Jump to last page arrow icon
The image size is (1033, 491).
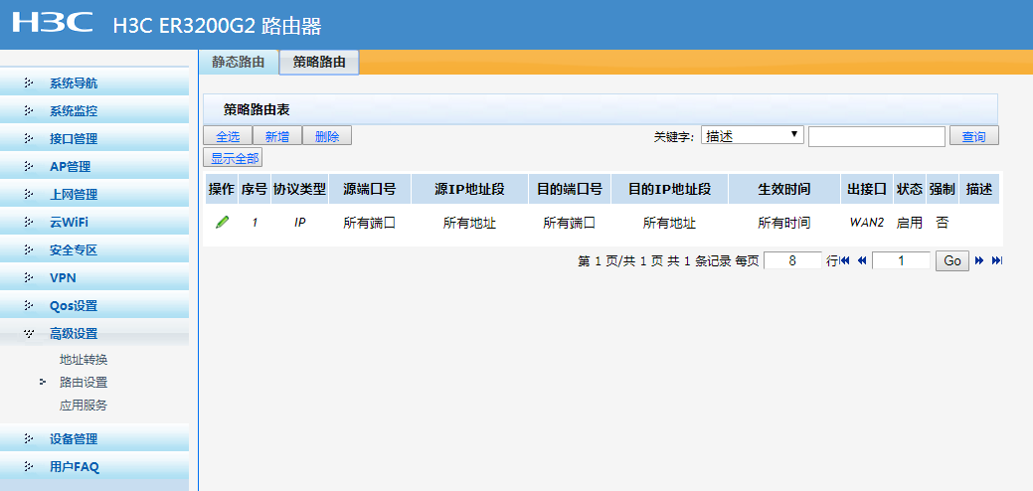(996, 260)
